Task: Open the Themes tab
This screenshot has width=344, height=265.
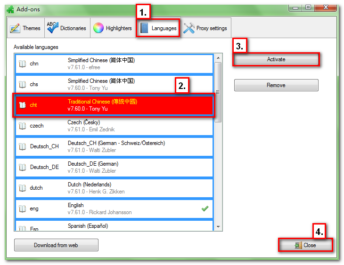Action: tap(25, 28)
